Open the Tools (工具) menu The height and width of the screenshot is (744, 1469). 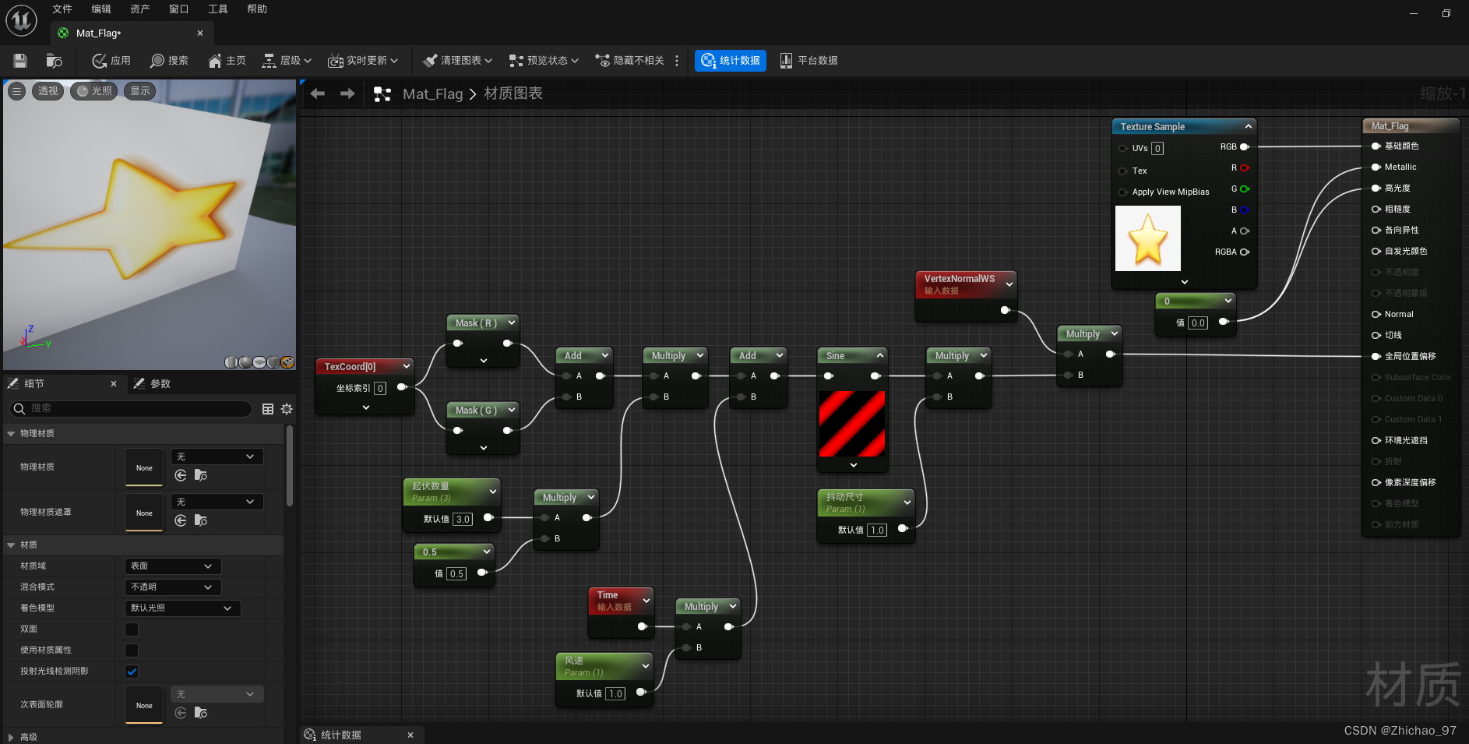pyautogui.click(x=218, y=9)
